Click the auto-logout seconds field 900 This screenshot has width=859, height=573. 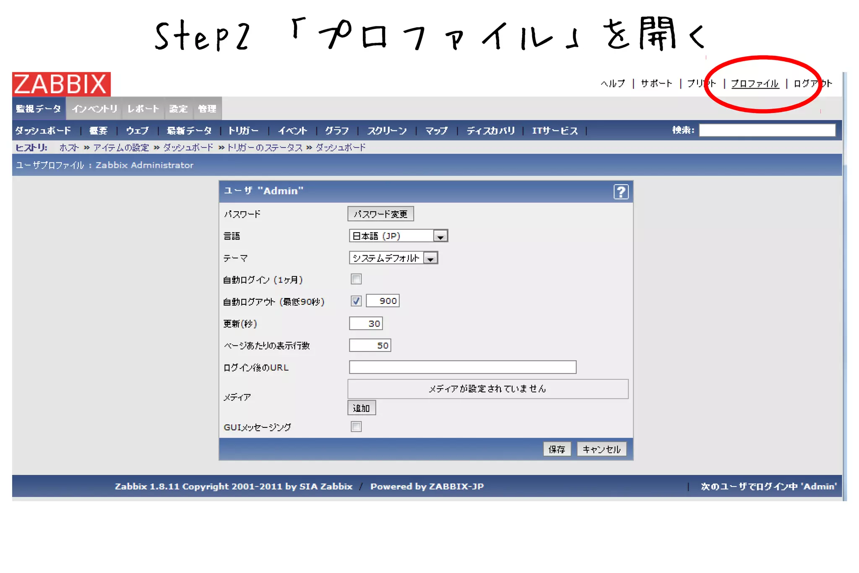click(383, 301)
